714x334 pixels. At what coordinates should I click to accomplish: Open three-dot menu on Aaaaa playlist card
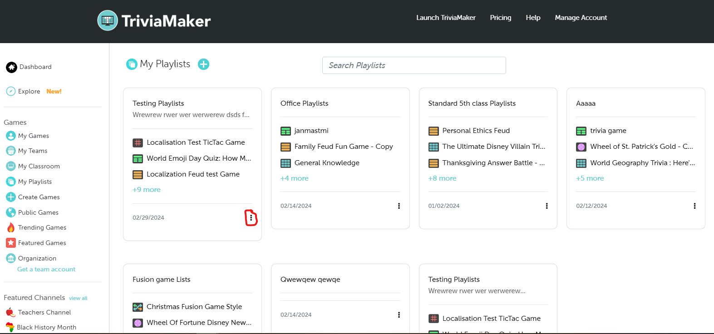coord(694,206)
